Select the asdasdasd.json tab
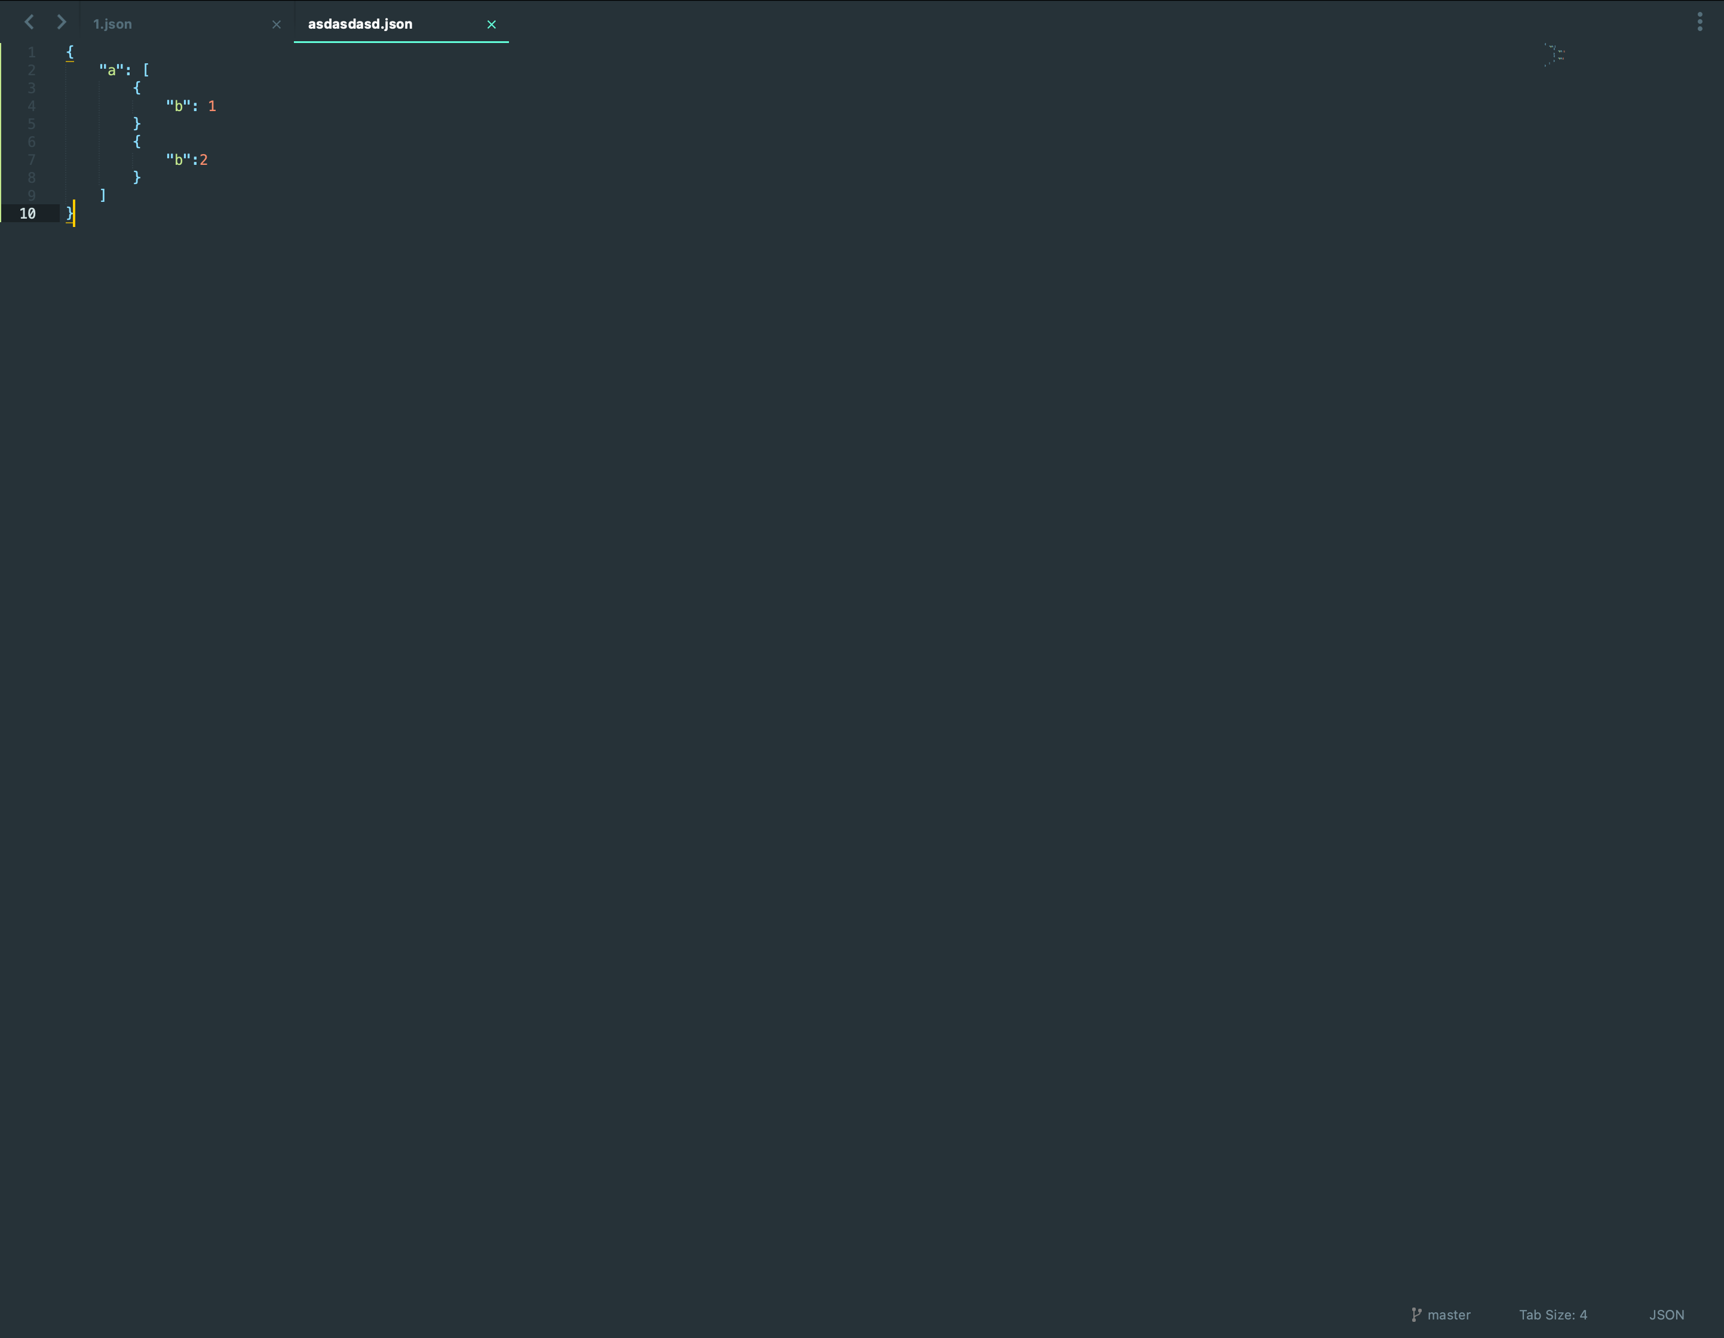 click(360, 24)
